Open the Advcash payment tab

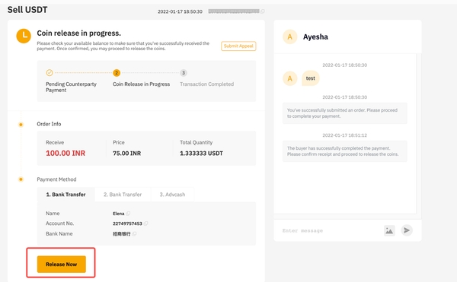click(x=172, y=195)
